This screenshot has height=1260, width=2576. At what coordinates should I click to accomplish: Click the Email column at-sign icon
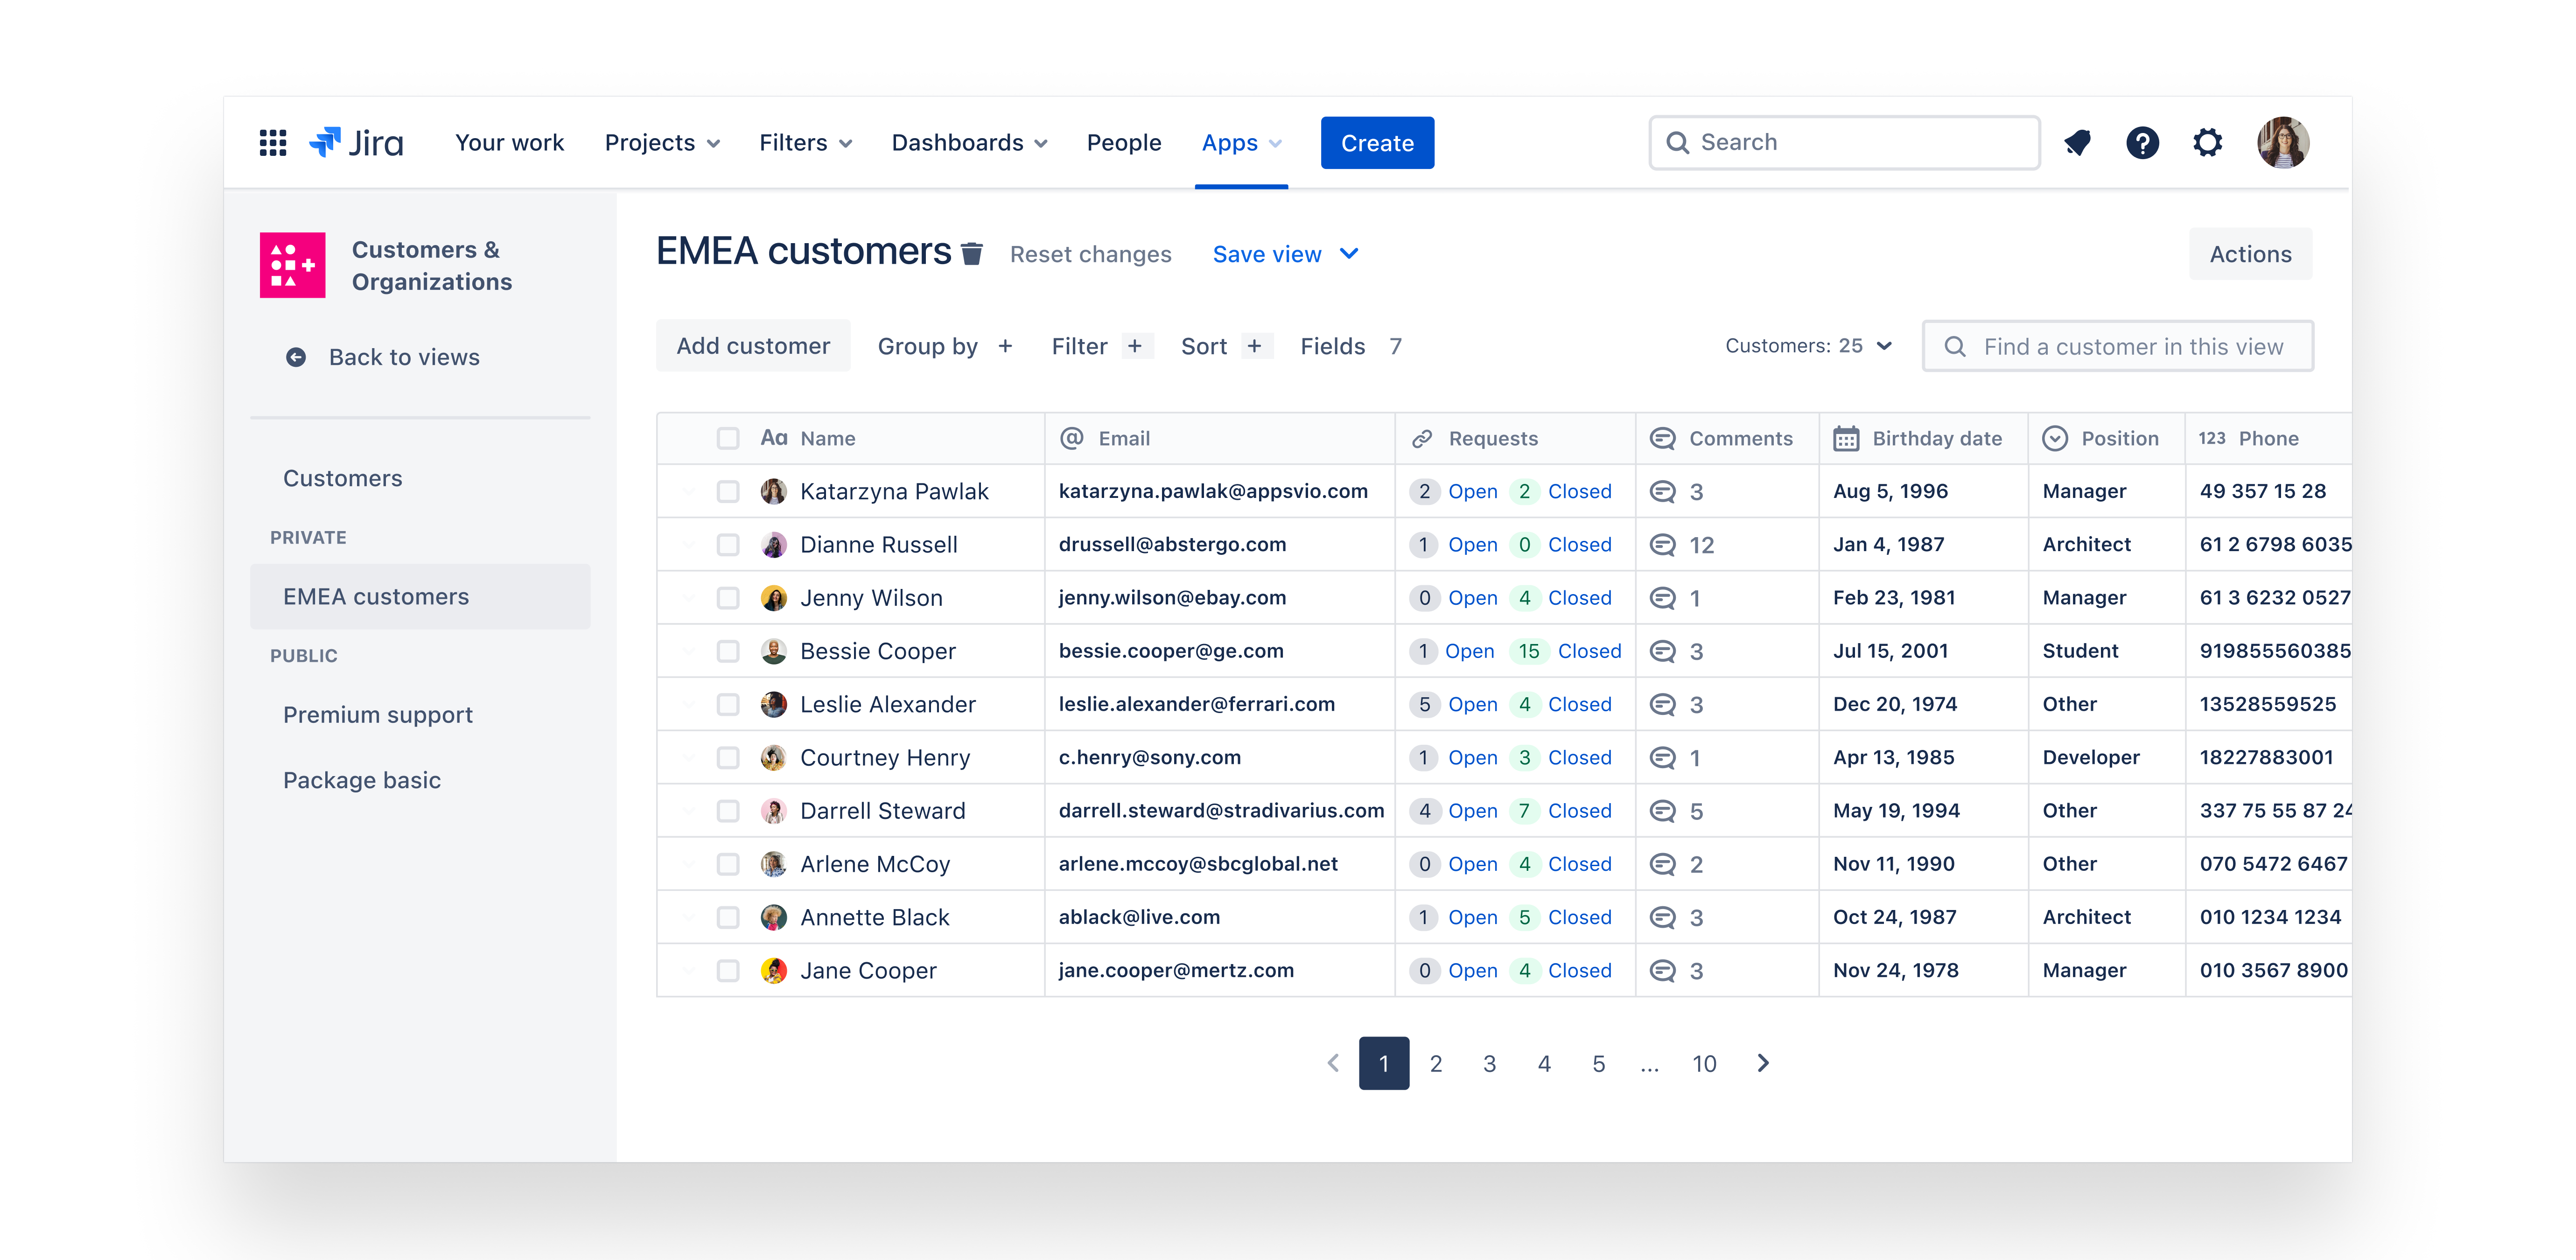(1072, 438)
